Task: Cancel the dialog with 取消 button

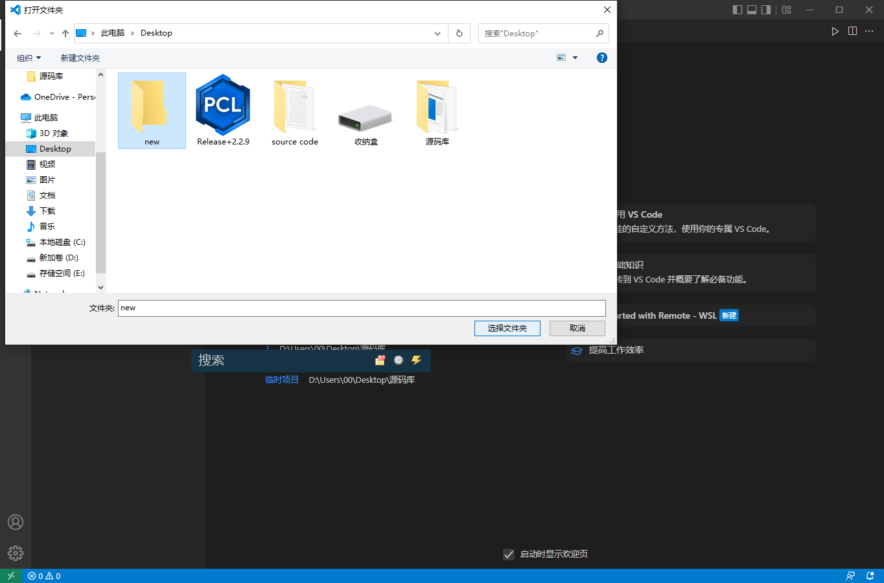Action: [x=577, y=328]
